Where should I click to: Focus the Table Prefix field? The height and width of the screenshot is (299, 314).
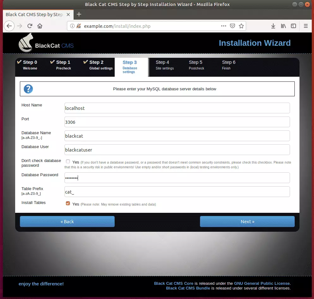(177, 192)
